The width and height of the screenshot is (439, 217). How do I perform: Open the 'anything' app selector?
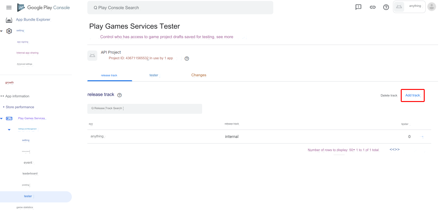click(409, 7)
